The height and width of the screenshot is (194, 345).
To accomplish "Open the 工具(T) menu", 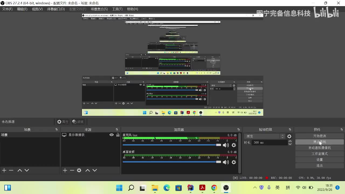I will (117, 9).
